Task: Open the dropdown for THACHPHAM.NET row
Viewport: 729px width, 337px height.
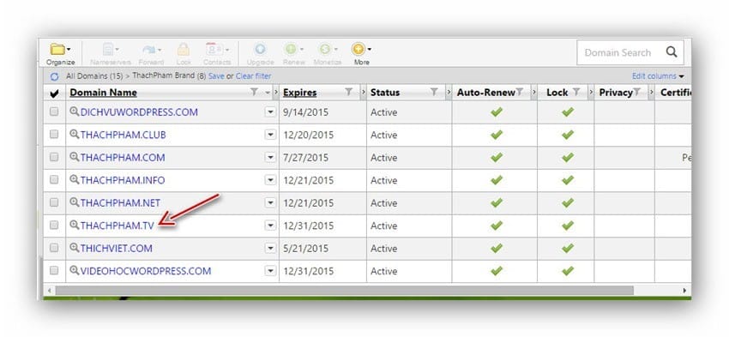Action: (270, 202)
